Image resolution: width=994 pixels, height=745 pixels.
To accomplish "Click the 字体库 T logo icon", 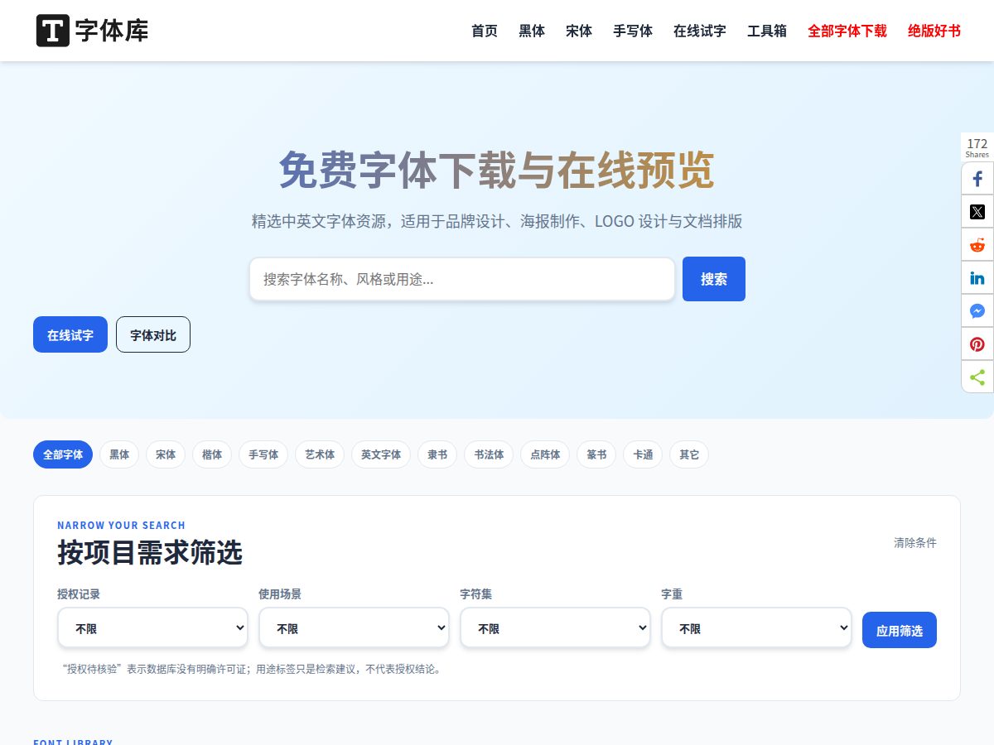I will pyautogui.click(x=53, y=31).
